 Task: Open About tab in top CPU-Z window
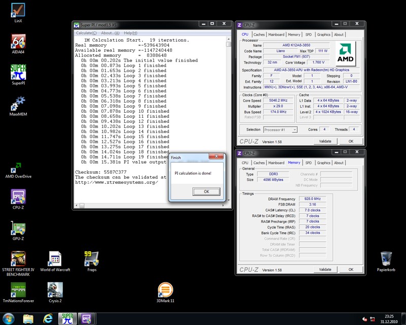click(x=339, y=35)
